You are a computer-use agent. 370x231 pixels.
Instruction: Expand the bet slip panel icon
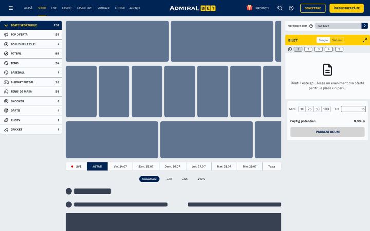coord(365,40)
